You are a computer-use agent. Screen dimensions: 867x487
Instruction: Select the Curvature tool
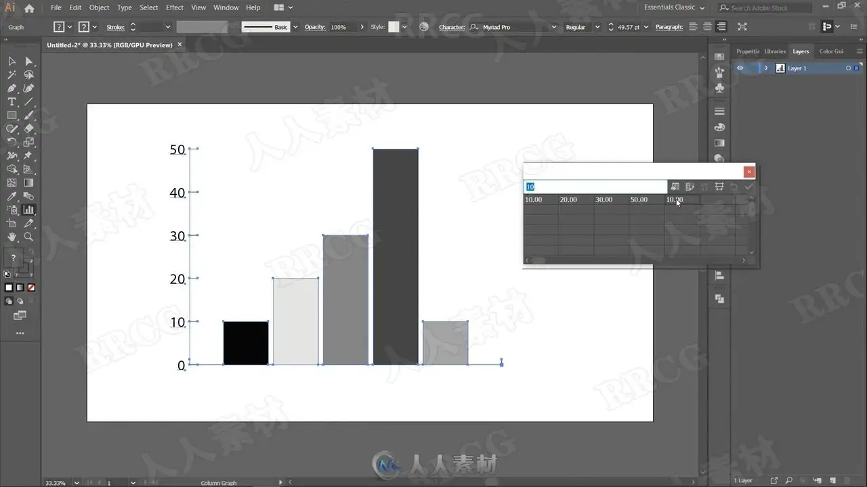point(28,88)
